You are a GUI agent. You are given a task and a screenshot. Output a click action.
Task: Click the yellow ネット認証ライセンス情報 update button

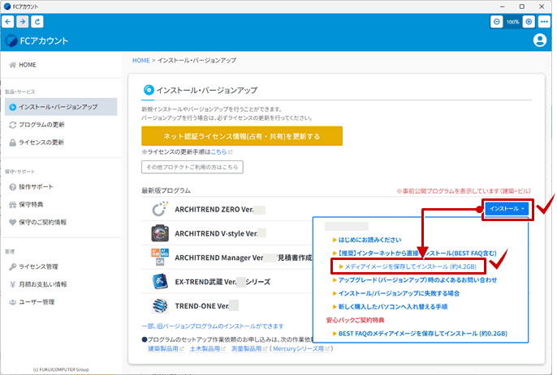[242, 136]
